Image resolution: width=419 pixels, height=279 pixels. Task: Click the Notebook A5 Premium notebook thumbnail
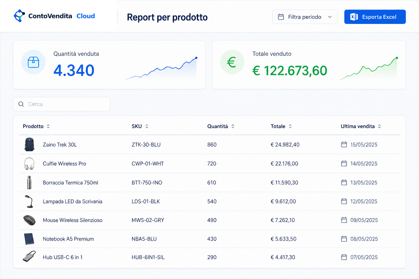(x=29, y=239)
